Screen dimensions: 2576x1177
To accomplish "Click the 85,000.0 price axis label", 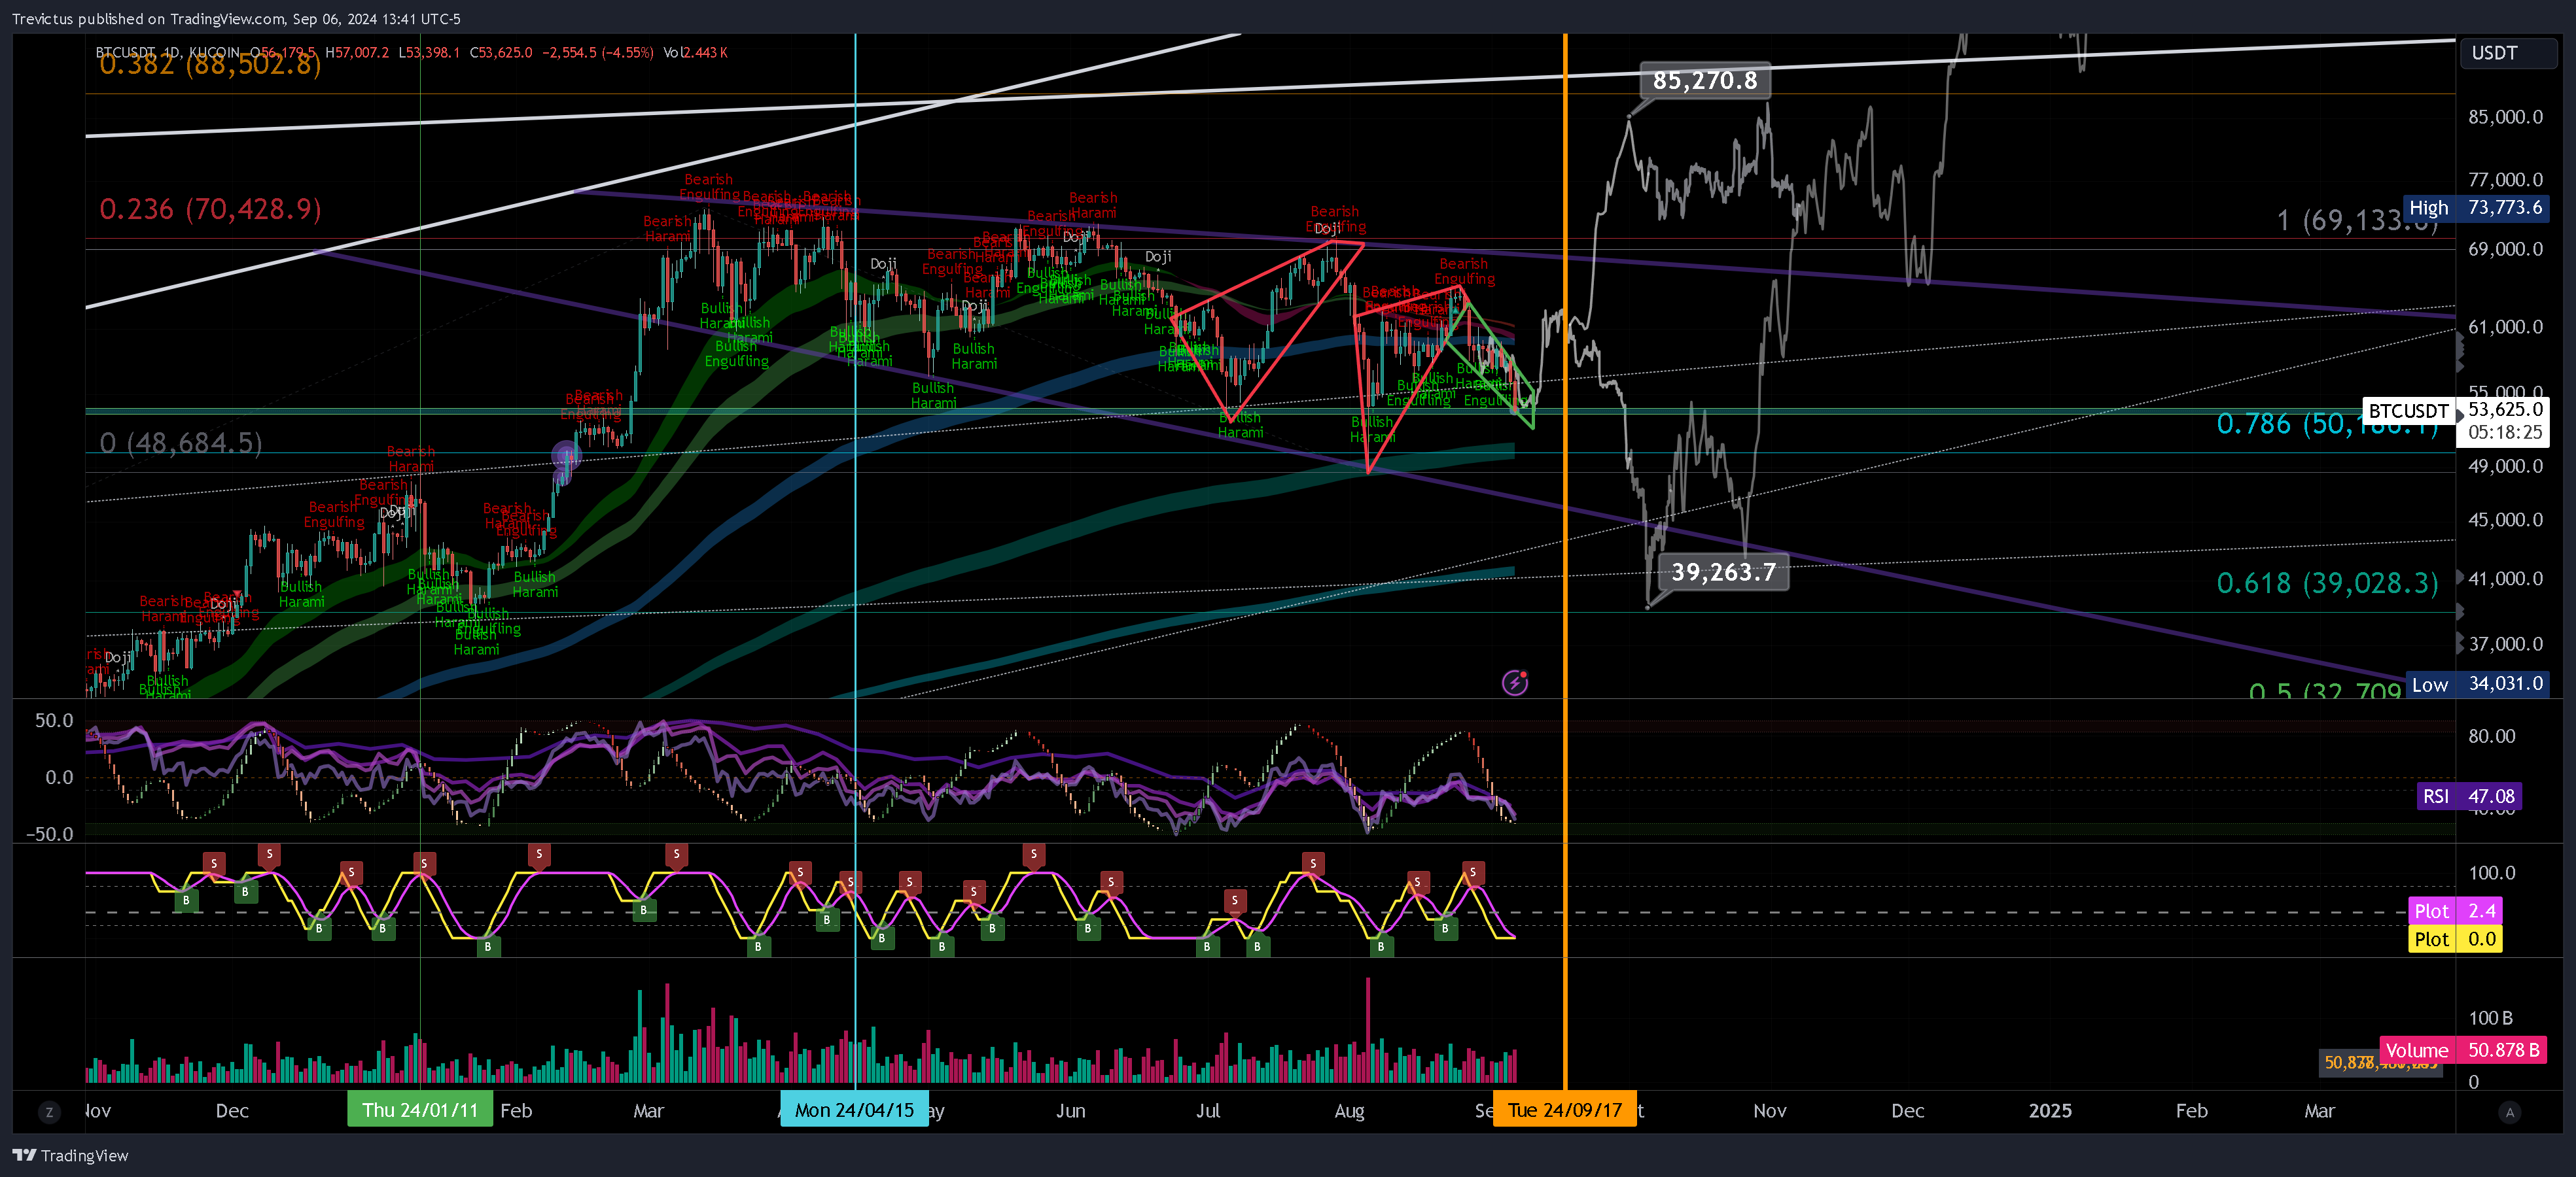I will point(2505,117).
